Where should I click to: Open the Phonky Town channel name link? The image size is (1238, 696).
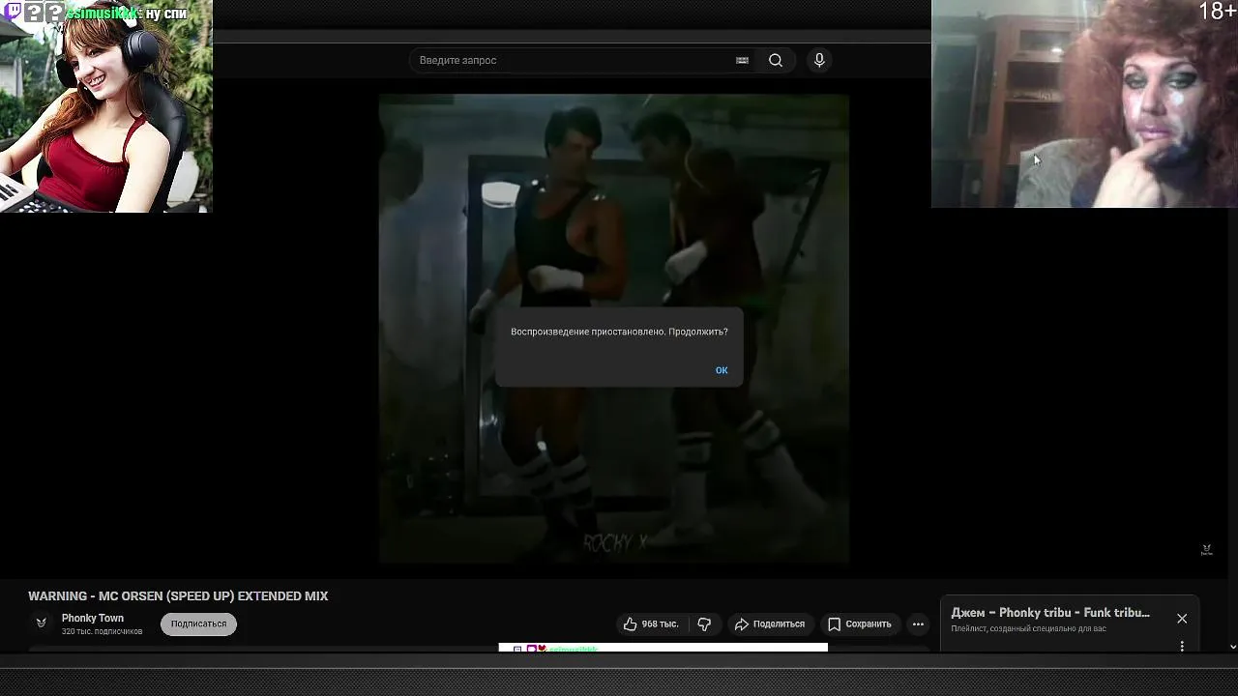click(93, 619)
